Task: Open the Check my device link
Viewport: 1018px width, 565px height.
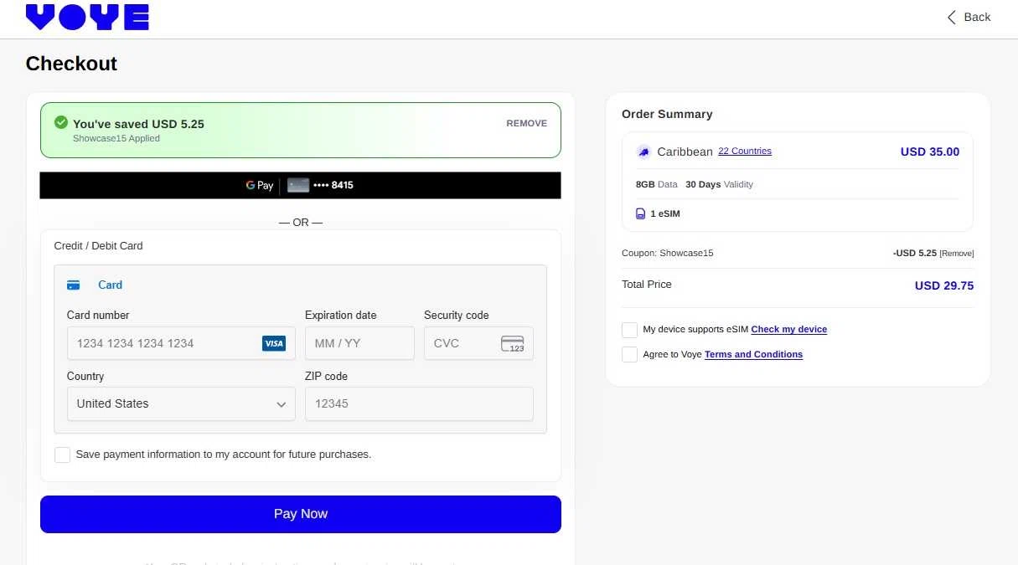Action: click(789, 330)
